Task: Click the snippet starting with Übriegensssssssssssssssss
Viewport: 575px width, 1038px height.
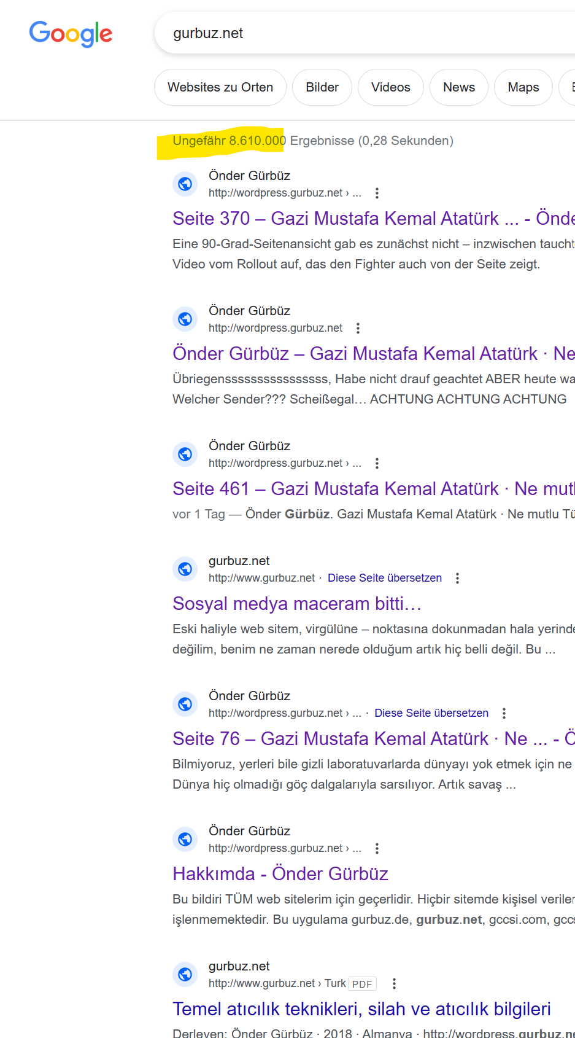Action: pyautogui.click(x=374, y=389)
